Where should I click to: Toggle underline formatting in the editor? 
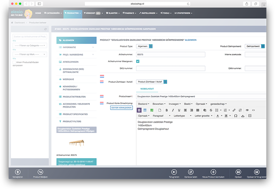coord(179,110)
